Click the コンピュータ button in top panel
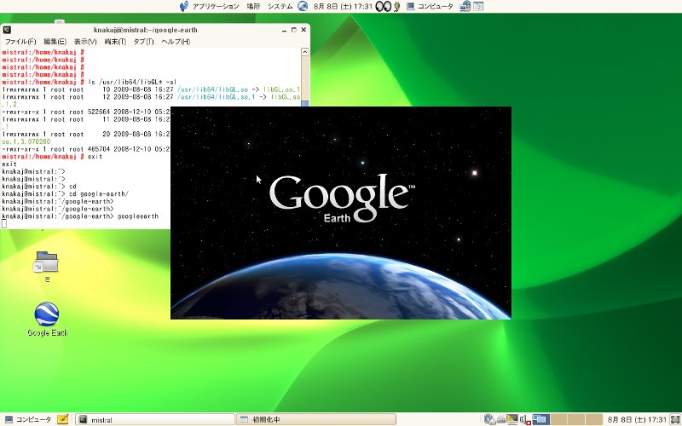Image resolution: width=682 pixels, height=426 pixels. pyautogui.click(x=430, y=7)
